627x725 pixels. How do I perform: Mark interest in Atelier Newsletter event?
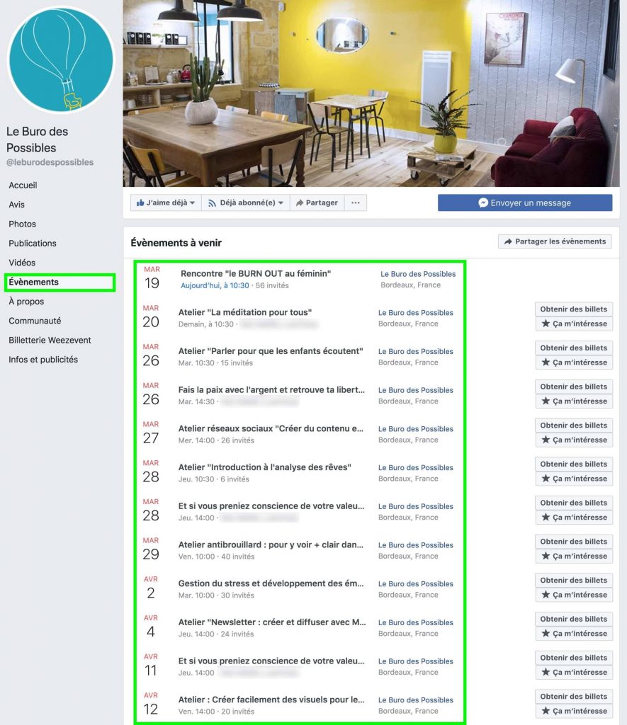574,634
